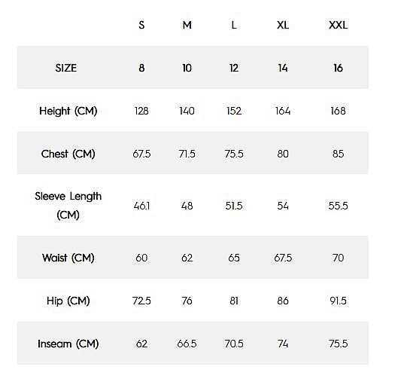
Task: Select the Inseam (CM) row label
Action: [x=68, y=344]
